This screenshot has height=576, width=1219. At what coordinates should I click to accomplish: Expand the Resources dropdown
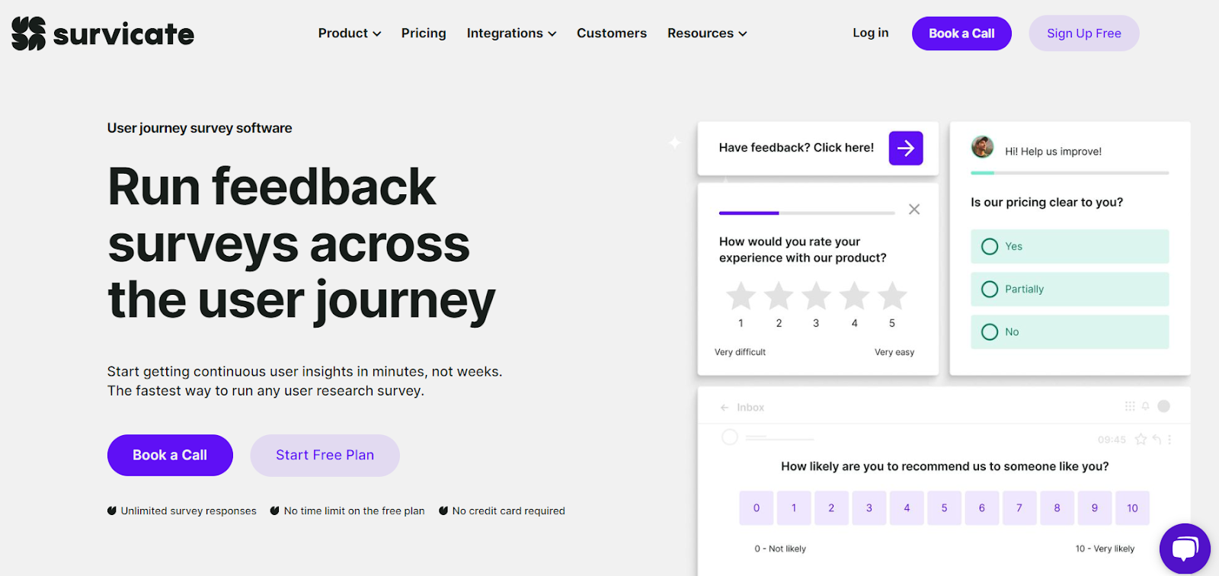(705, 33)
